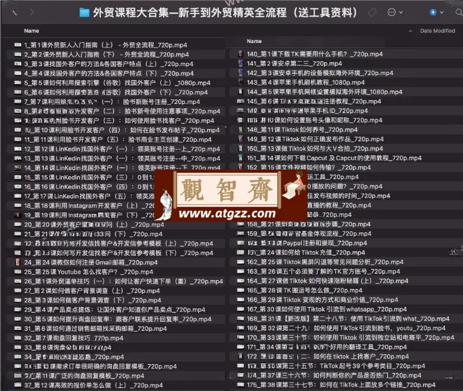Click file icon of 12_第12课LinKedin row

tap(18, 148)
